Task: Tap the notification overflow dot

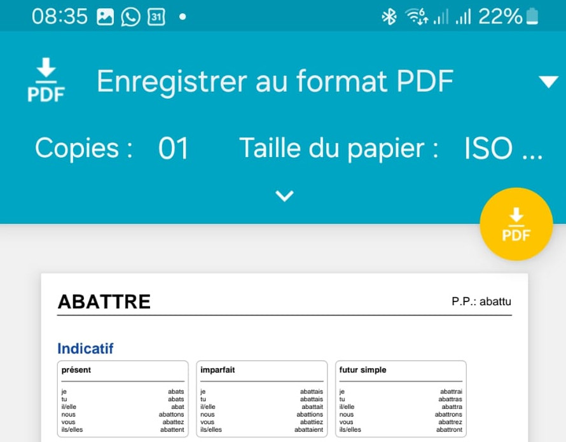Action: [183, 17]
